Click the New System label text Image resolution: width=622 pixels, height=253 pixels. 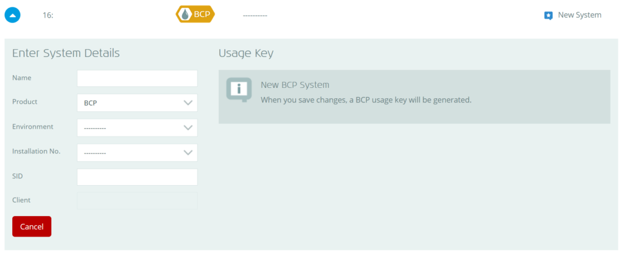coord(579,15)
